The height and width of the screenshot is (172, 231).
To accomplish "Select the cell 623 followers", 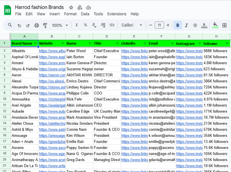I will (216, 69).
